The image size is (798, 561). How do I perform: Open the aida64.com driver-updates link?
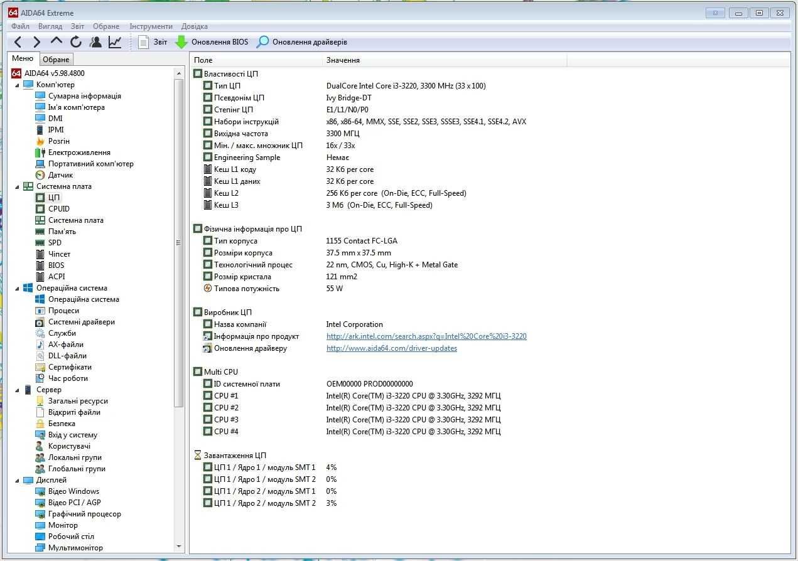392,348
